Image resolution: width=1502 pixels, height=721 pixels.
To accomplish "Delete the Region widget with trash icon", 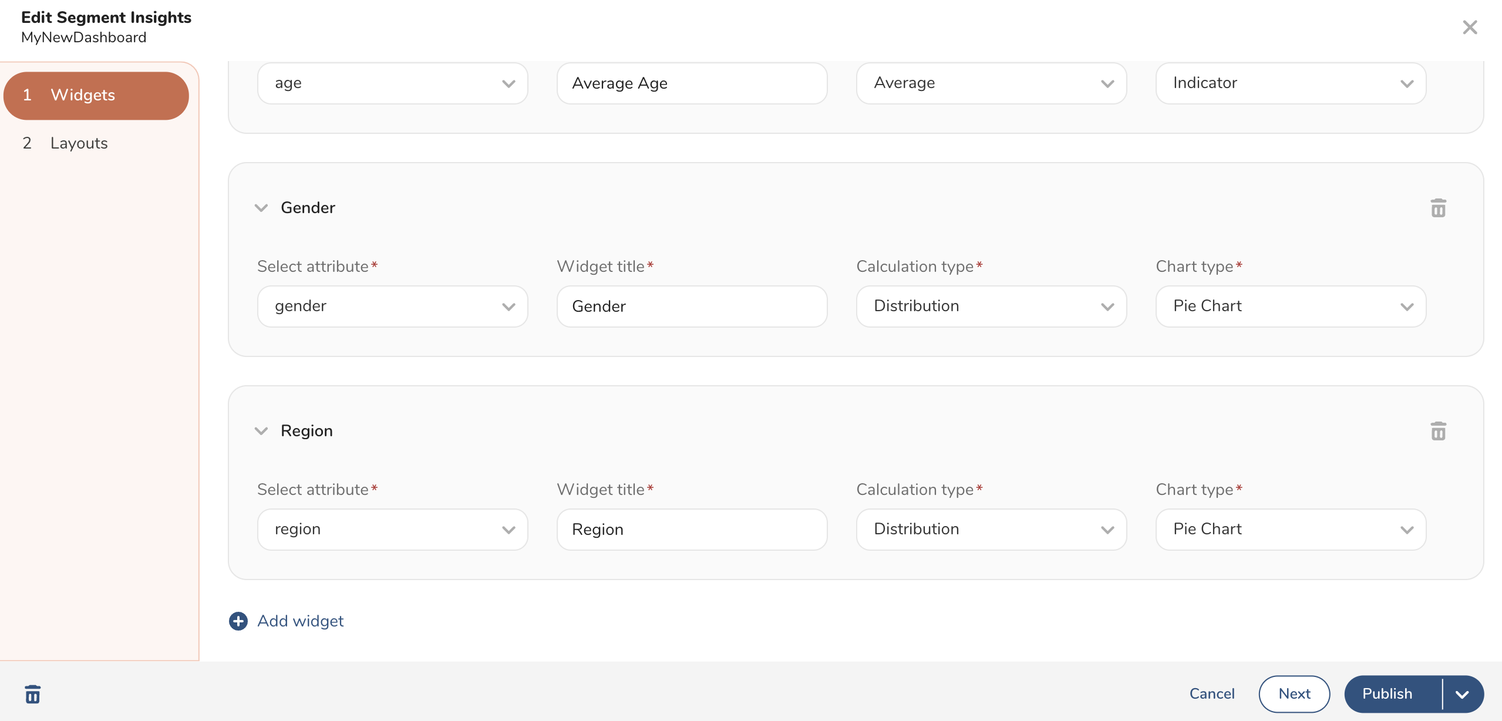I will [1438, 432].
